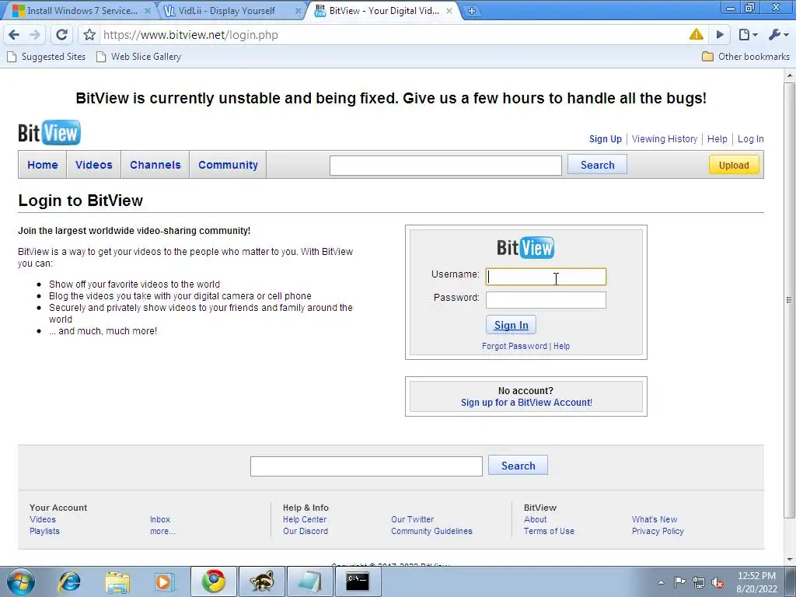Screen dimensions: 796x597
Task: Click the play arrow icon in toolbar
Action: click(720, 34)
